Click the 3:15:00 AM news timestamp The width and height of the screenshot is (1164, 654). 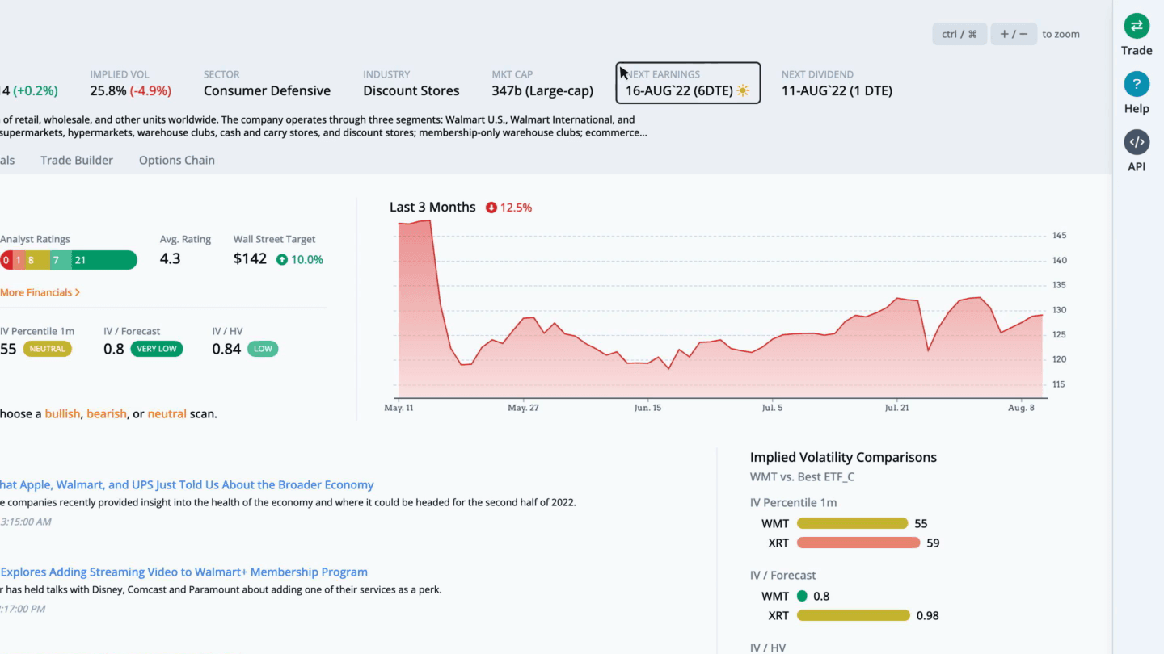[x=26, y=522]
